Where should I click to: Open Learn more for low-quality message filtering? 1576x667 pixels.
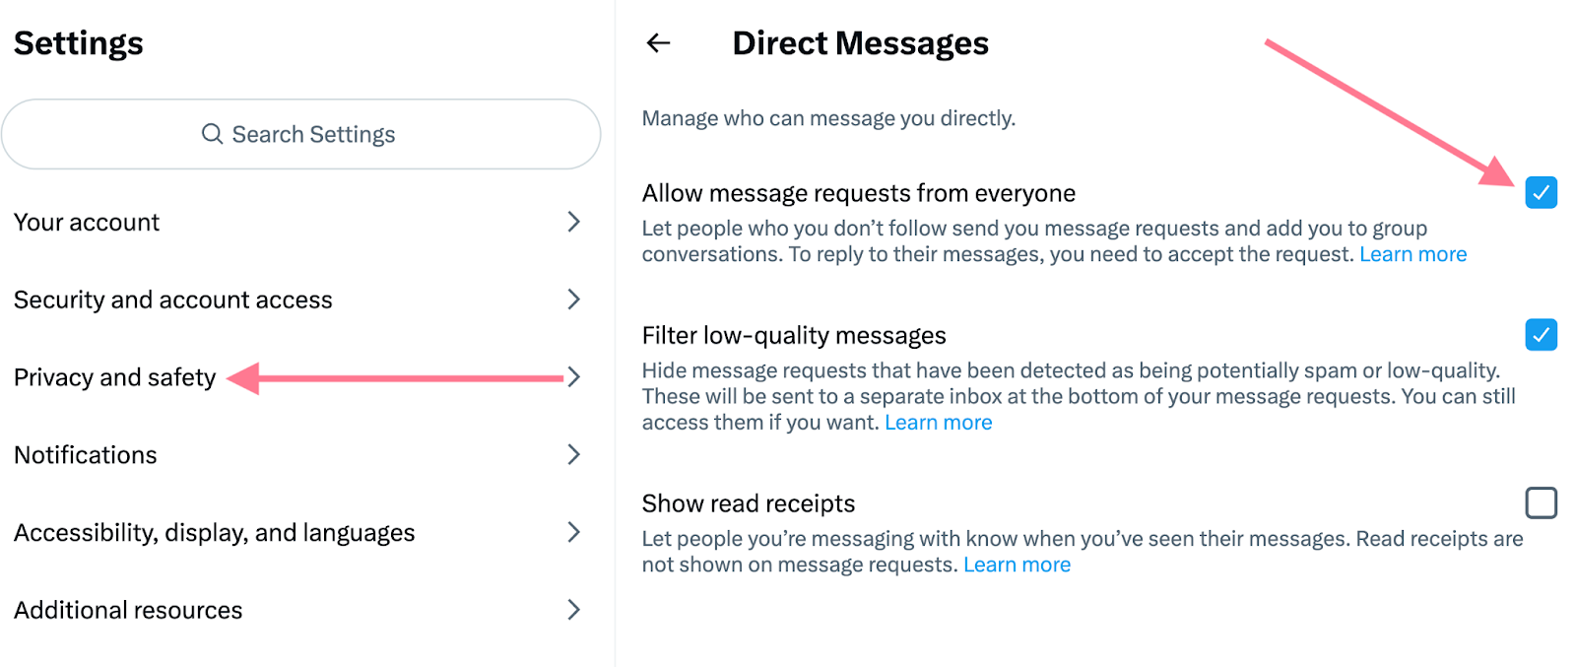click(938, 422)
